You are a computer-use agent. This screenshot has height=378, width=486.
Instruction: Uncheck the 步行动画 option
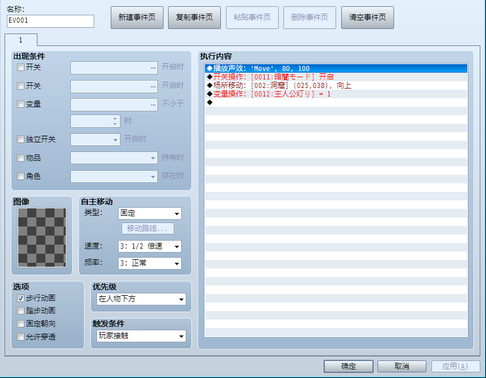tap(20, 298)
